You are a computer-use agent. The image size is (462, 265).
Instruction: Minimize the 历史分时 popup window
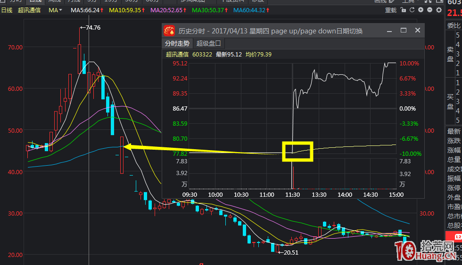pyautogui.click(x=389, y=31)
